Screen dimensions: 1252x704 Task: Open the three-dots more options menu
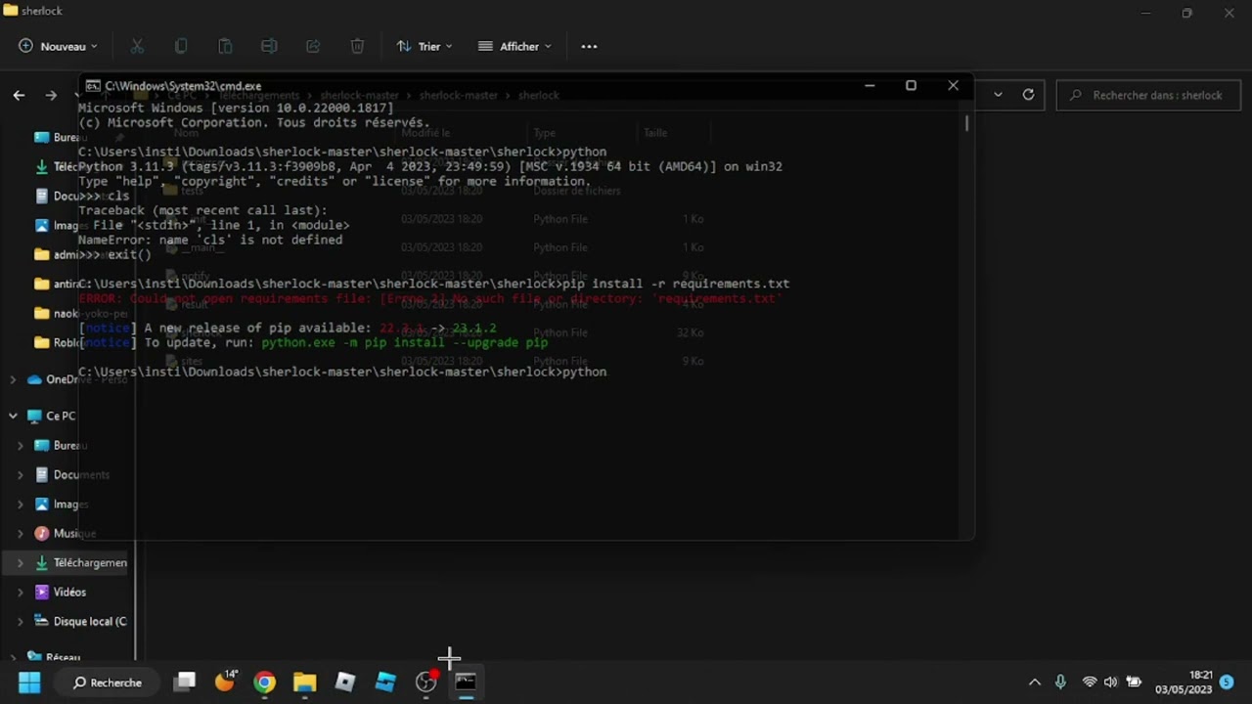point(589,46)
